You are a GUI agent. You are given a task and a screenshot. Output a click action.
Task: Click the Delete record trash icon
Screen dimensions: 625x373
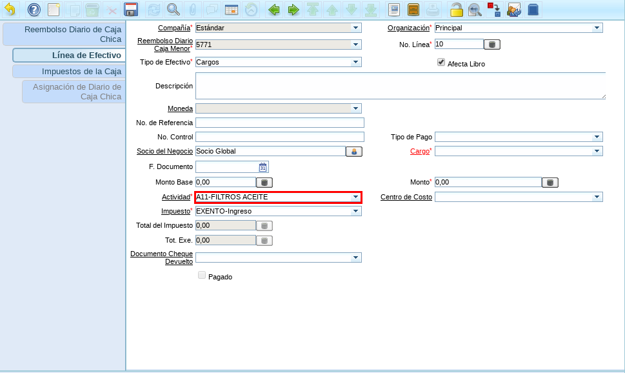coord(92,9)
